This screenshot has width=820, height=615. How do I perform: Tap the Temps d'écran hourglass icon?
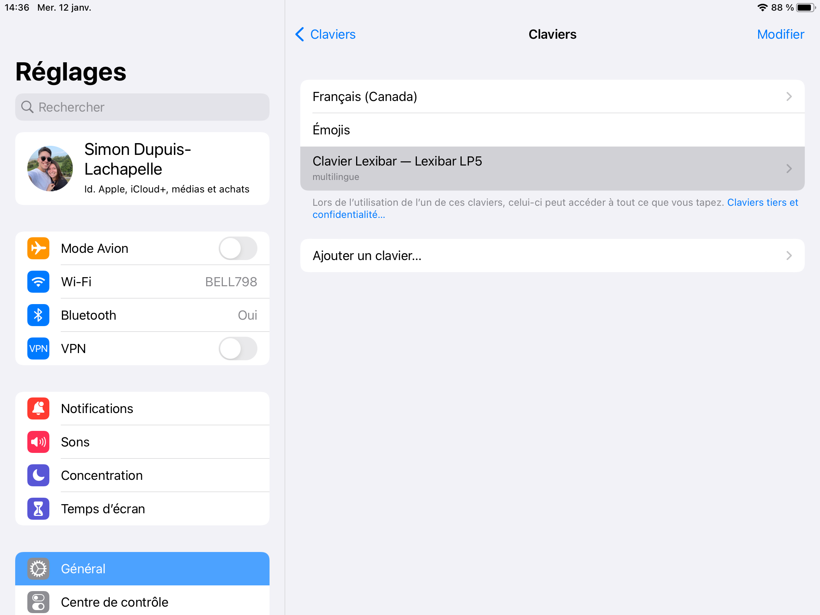[x=38, y=509]
